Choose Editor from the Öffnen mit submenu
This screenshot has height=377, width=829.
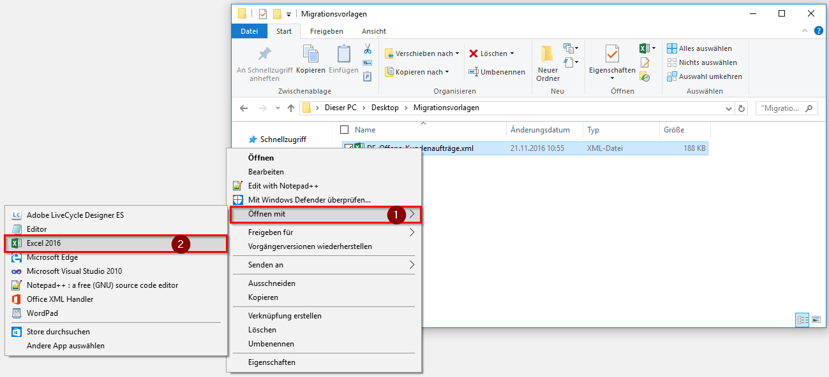click(x=116, y=229)
